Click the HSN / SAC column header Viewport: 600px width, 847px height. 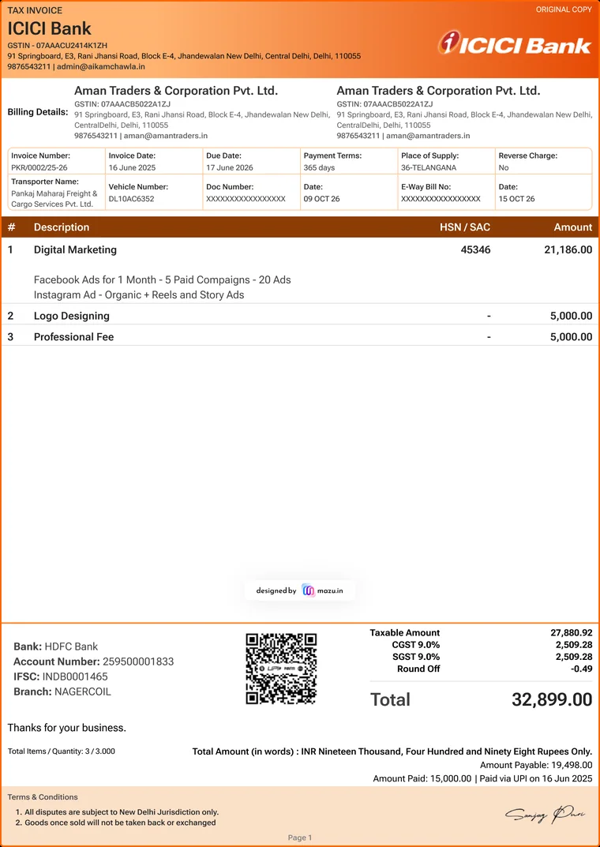pyautogui.click(x=465, y=227)
